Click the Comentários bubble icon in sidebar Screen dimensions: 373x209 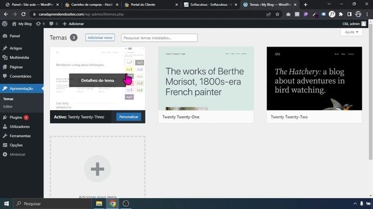click(5, 76)
